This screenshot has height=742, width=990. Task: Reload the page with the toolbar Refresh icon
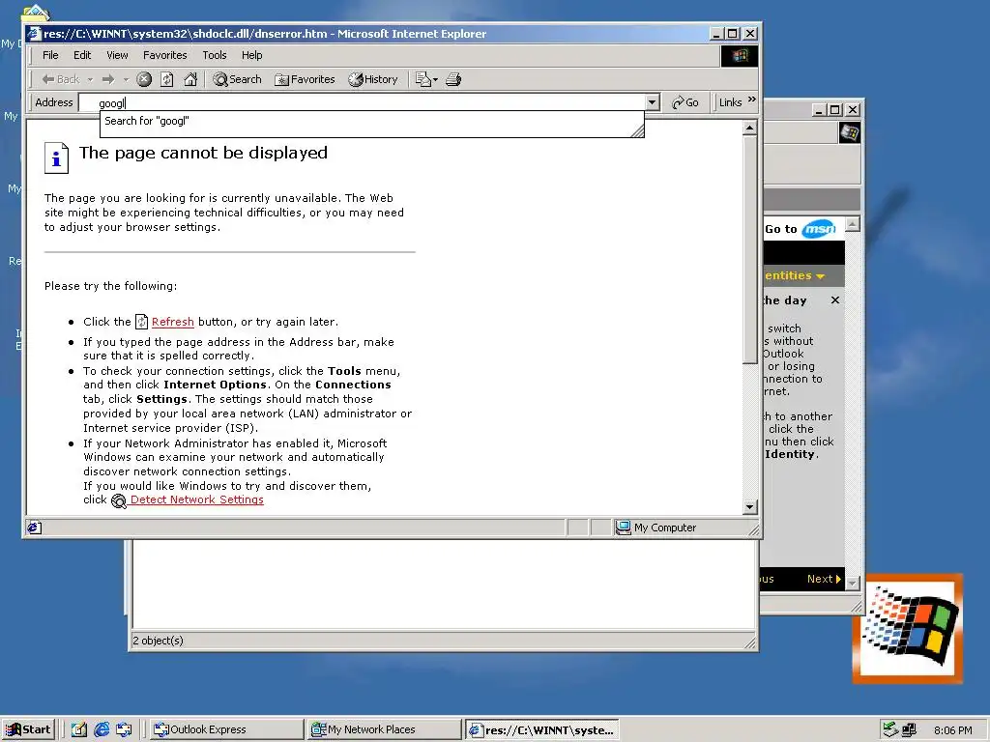166,79
